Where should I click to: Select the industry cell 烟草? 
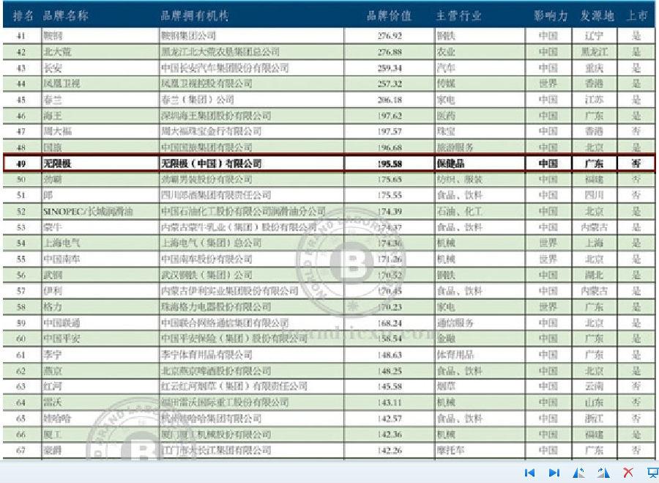click(446, 386)
